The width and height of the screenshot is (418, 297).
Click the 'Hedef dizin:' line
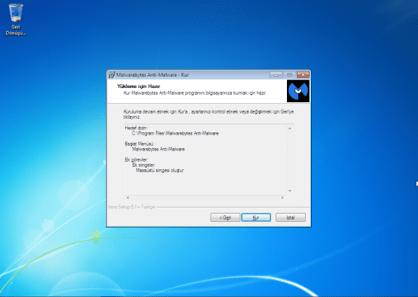pos(136,128)
